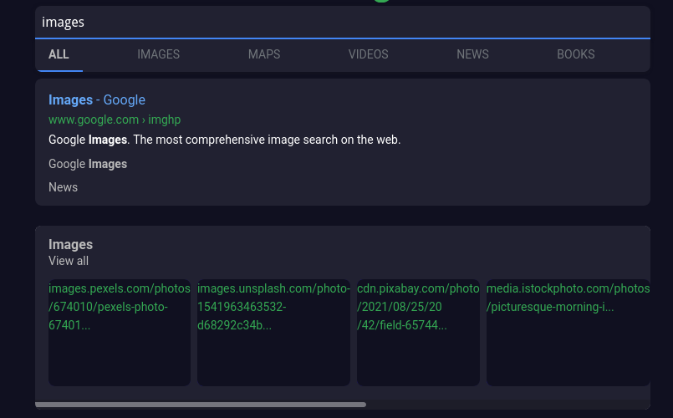Open the NEWS tab
673x418 pixels.
(472, 54)
